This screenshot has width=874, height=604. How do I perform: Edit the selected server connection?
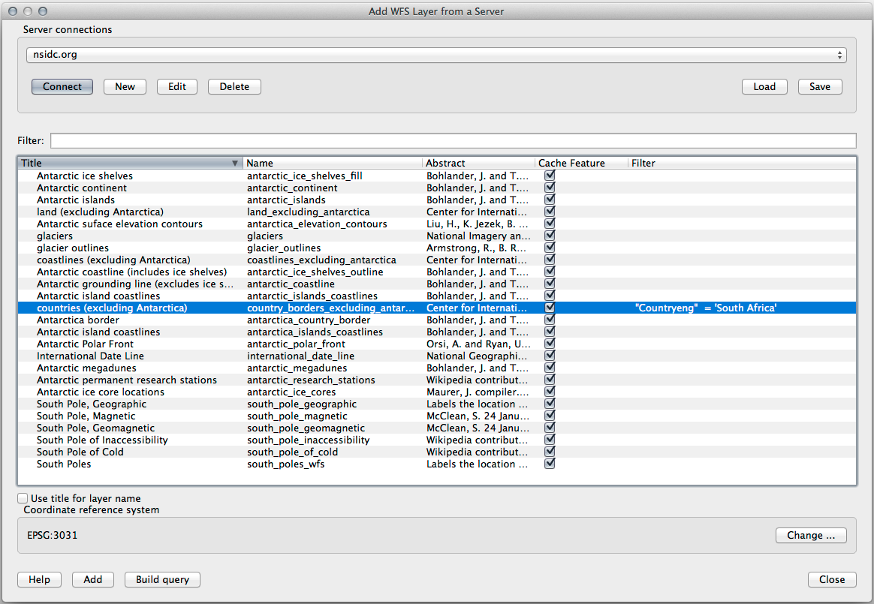pos(177,86)
